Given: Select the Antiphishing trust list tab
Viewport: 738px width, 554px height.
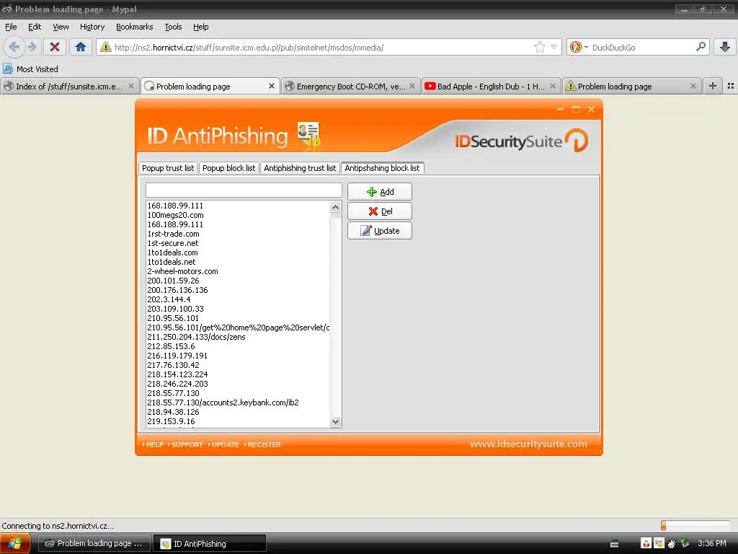Looking at the screenshot, I should click(300, 168).
